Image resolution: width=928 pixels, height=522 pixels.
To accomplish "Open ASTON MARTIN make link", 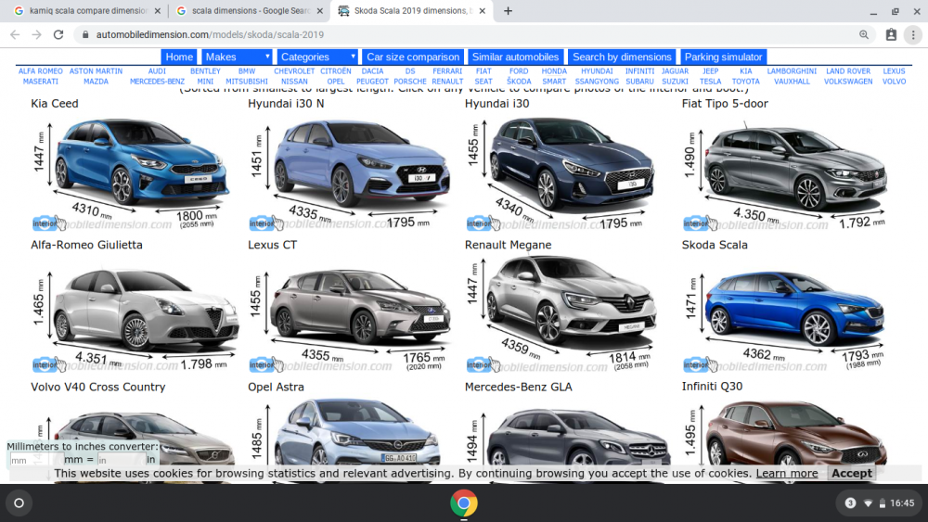I will (96, 71).
